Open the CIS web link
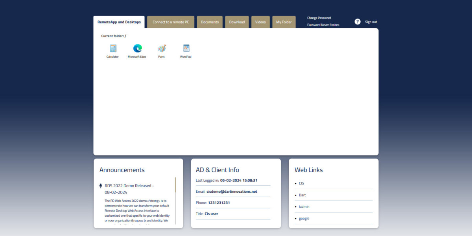This screenshot has width=472, height=236. (301, 183)
